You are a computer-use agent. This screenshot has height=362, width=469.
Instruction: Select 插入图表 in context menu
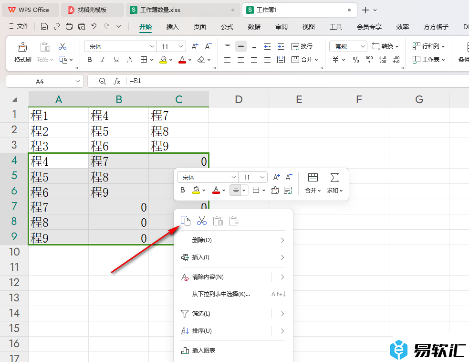pyautogui.click(x=233, y=351)
